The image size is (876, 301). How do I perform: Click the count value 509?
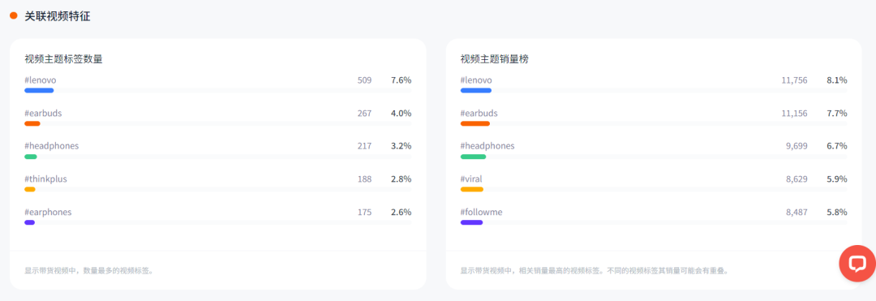[364, 80]
